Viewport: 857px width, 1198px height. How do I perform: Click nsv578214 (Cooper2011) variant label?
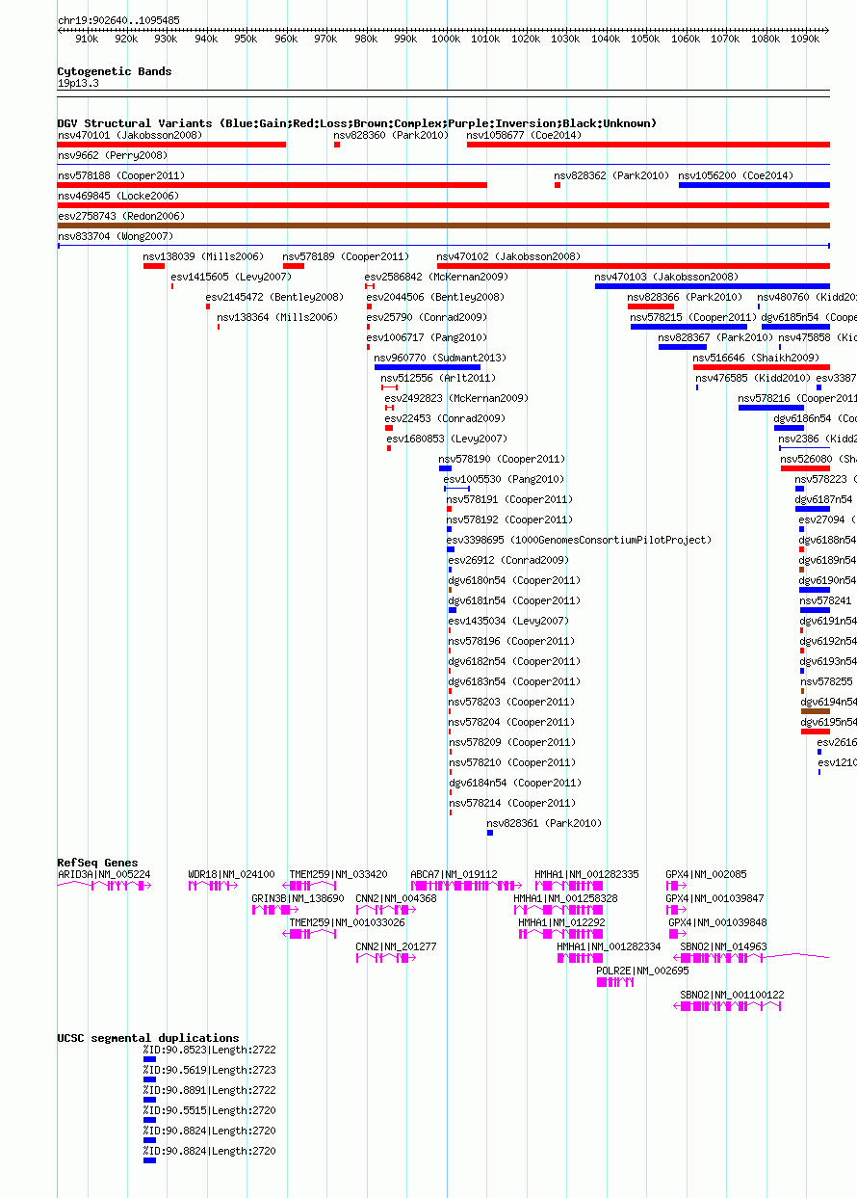click(513, 803)
